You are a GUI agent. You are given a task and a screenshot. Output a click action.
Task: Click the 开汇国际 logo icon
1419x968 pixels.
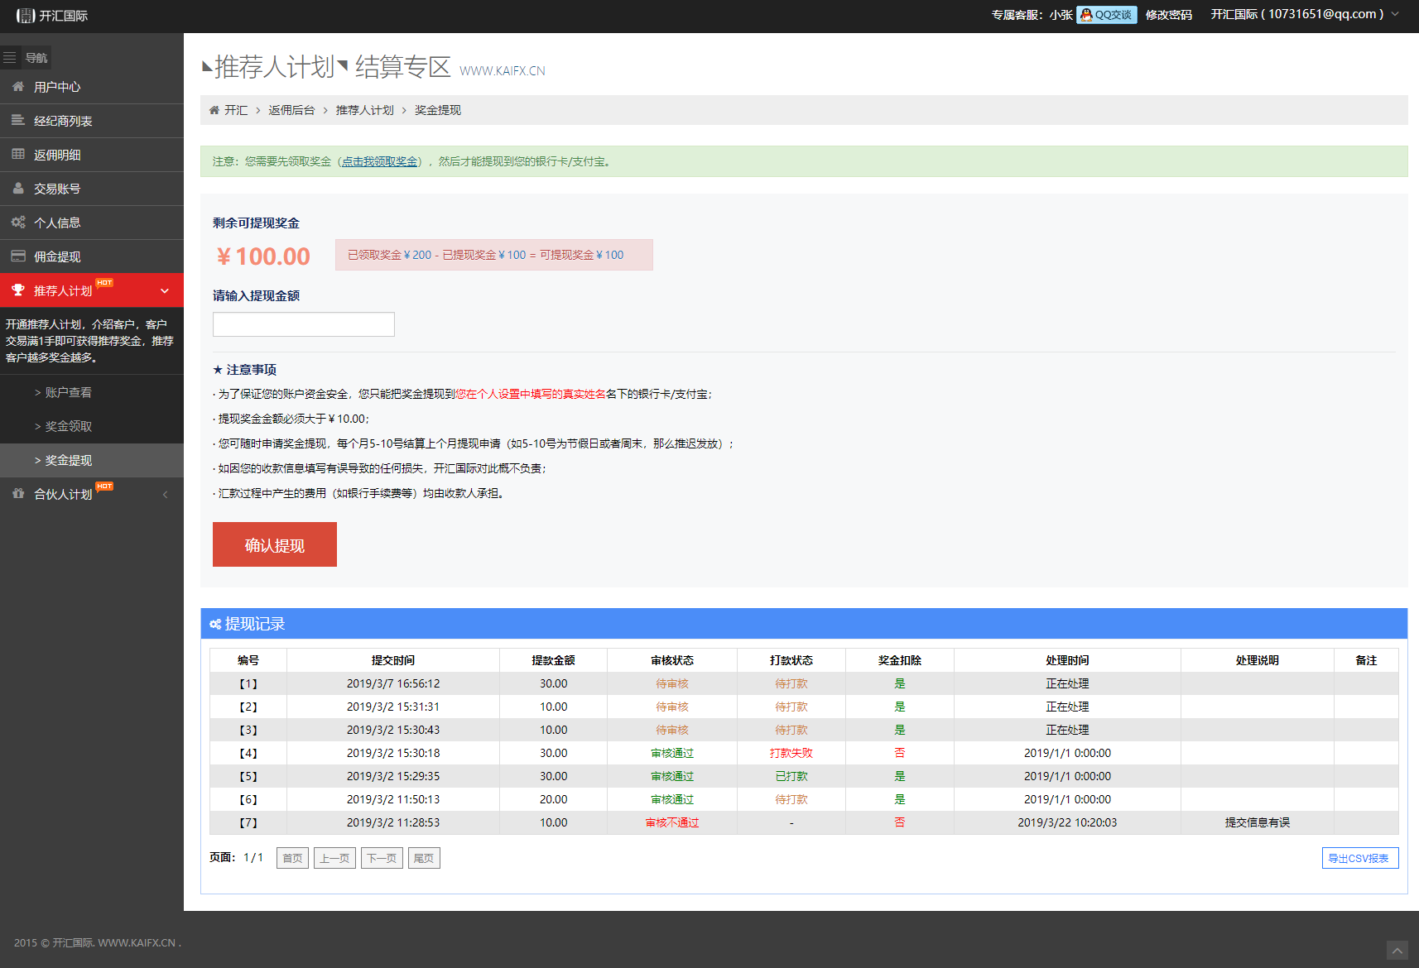click(26, 16)
